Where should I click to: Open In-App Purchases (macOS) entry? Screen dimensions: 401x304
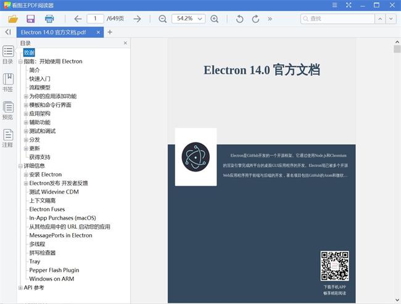tap(63, 218)
